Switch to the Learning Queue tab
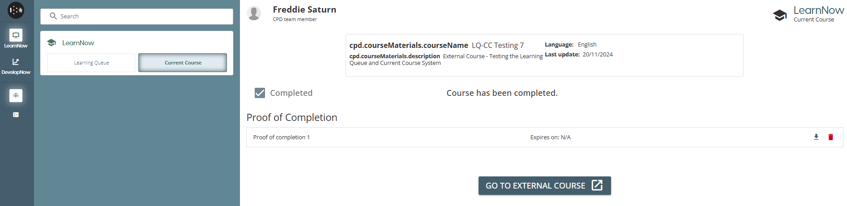This screenshot has width=847, height=206. click(x=91, y=63)
